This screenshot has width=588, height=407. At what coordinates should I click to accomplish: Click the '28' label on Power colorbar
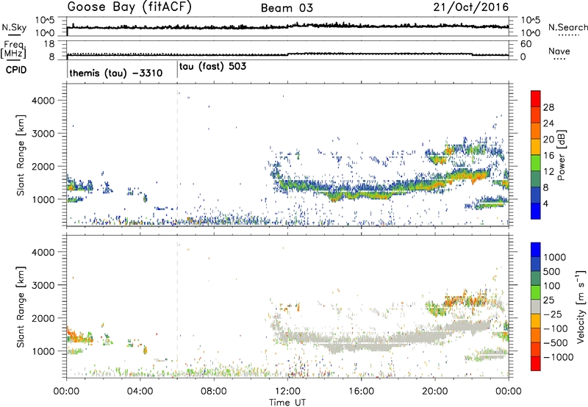(x=548, y=107)
